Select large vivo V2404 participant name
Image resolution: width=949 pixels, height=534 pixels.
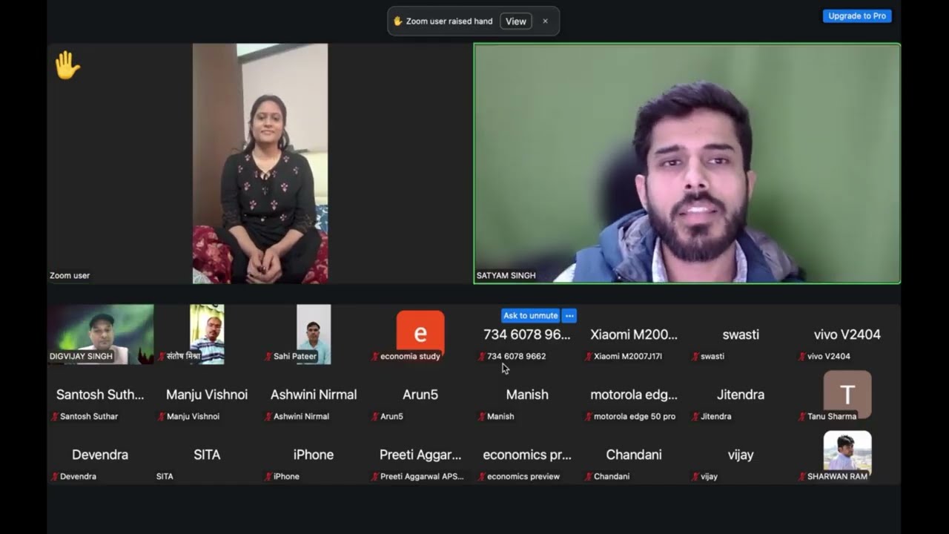[847, 334]
